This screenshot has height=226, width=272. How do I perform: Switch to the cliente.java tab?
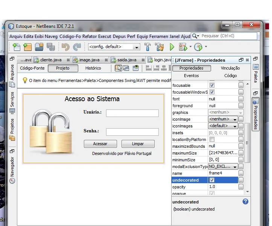51,60
